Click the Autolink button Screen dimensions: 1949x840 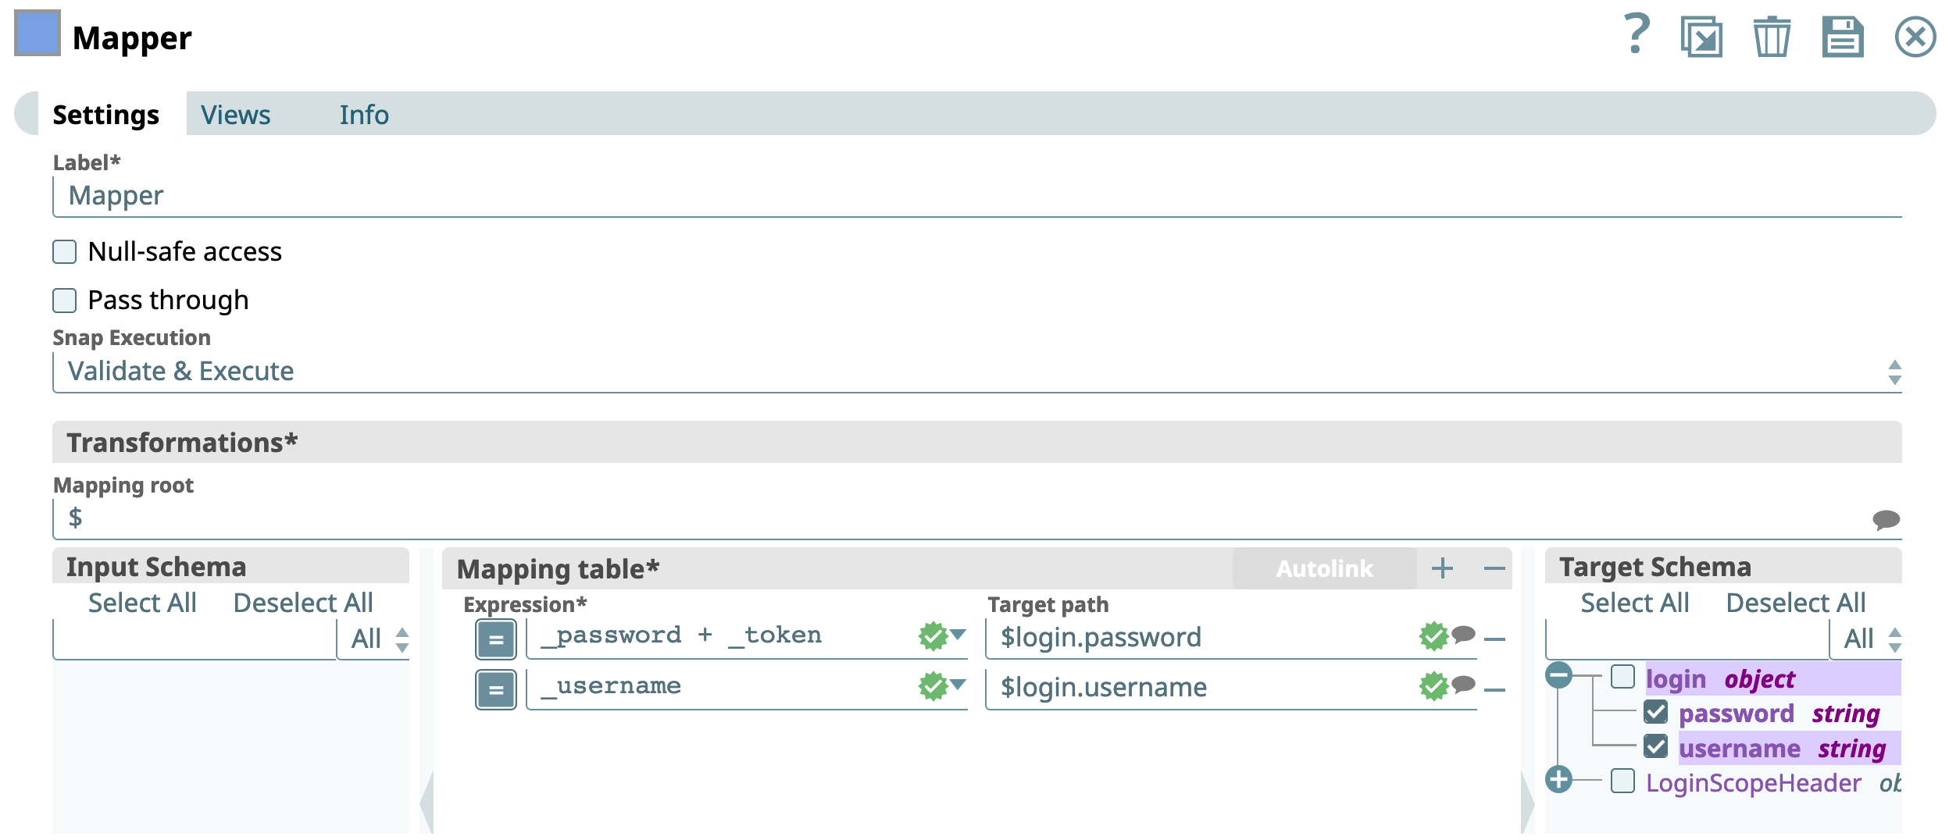(1324, 568)
